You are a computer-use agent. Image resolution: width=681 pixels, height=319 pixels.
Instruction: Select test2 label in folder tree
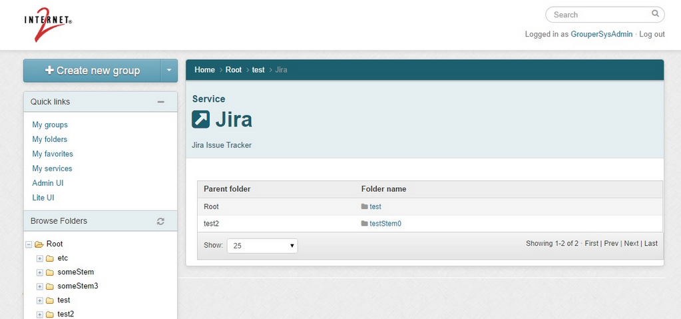click(x=66, y=314)
